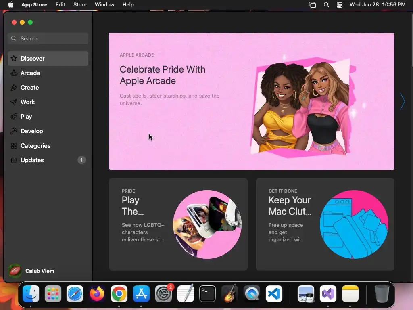Open Keep Your Mac Clutter-free card
The width and height of the screenshot is (413, 310).
click(x=325, y=224)
